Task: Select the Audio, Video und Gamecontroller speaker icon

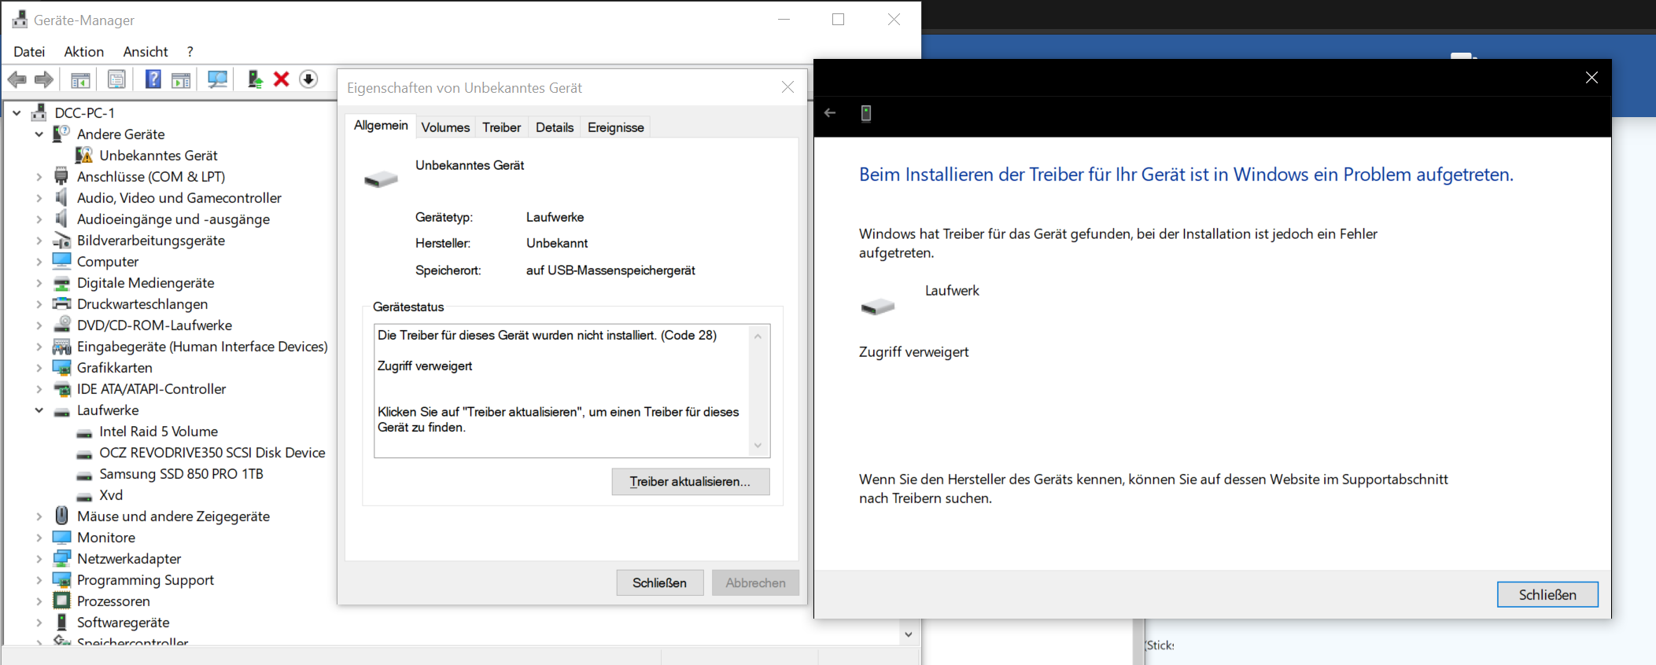Action: [61, 198]
